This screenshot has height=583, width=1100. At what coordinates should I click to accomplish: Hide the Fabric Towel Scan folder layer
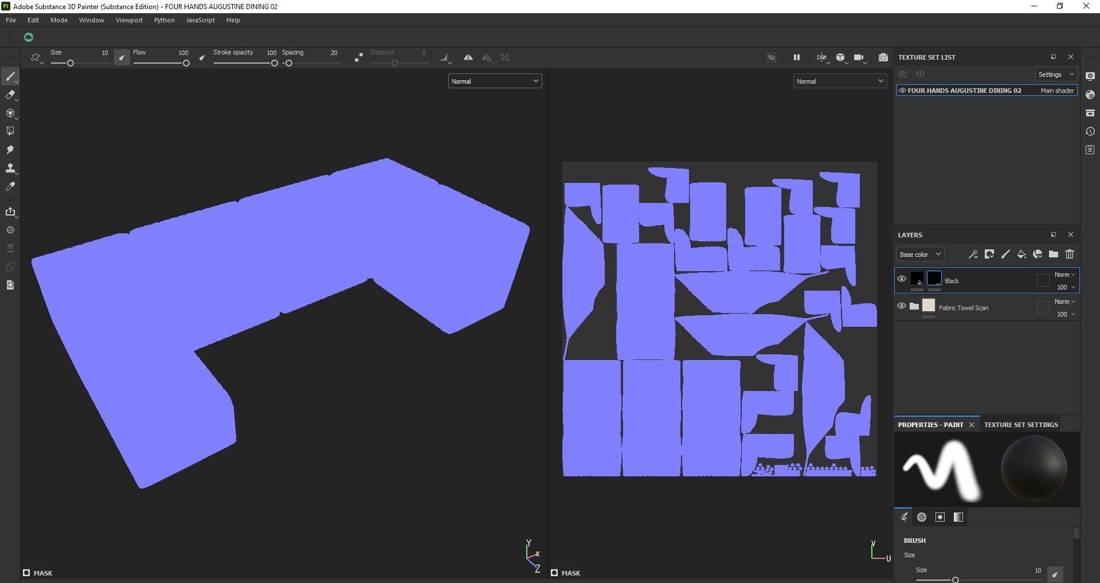click(x=902, y=306)
